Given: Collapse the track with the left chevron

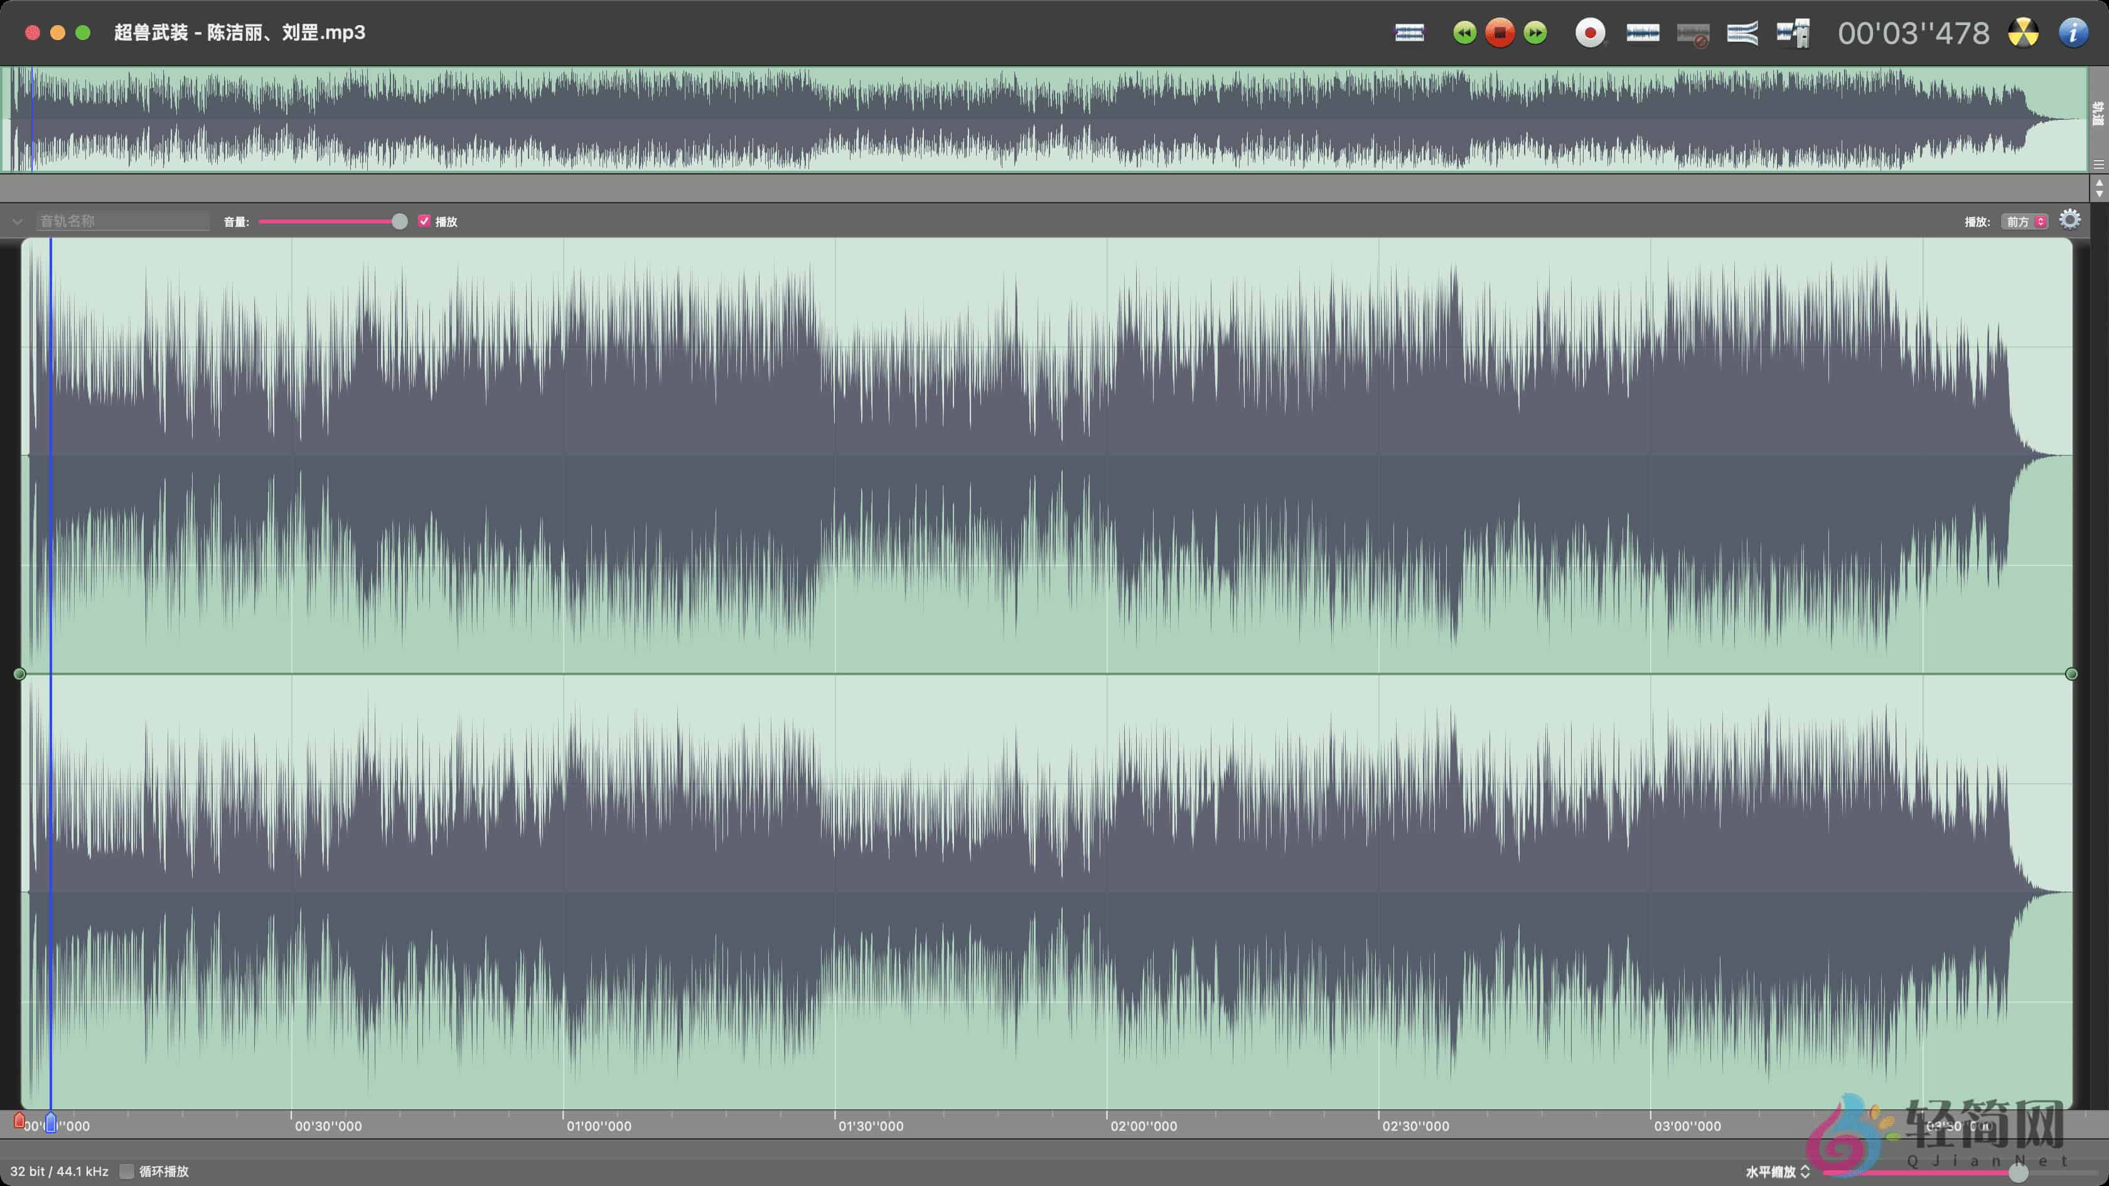Looking at the screenshot, I should coord(17,222).
